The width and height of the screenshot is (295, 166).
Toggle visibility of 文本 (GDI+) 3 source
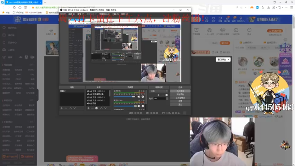[x=88, y=97]
